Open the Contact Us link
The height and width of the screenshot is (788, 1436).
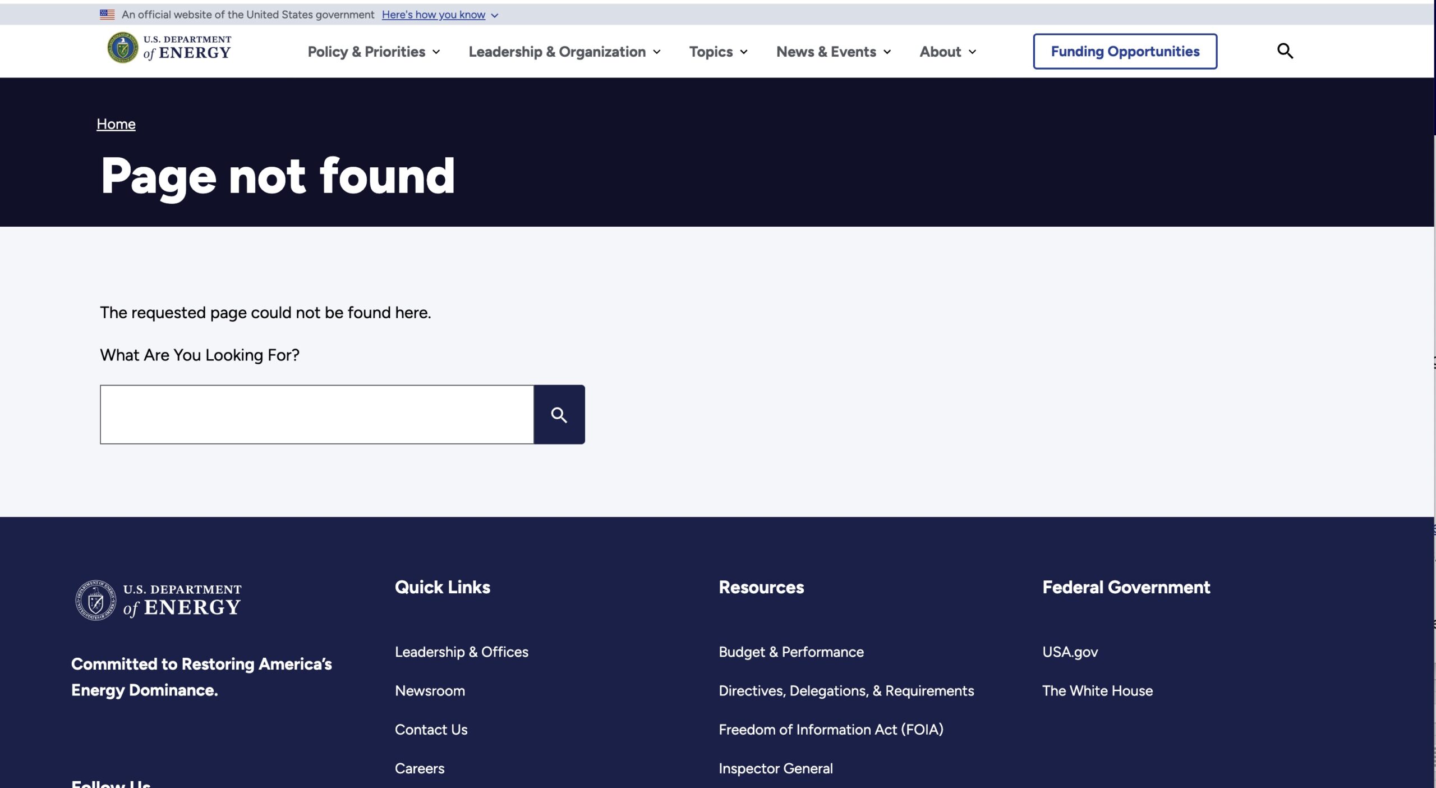(x=431, y=730)
